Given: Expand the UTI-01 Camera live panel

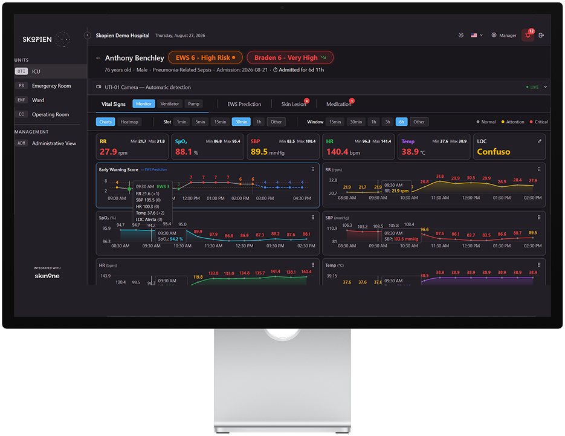Looking at the screenshot, I should 545,87.
